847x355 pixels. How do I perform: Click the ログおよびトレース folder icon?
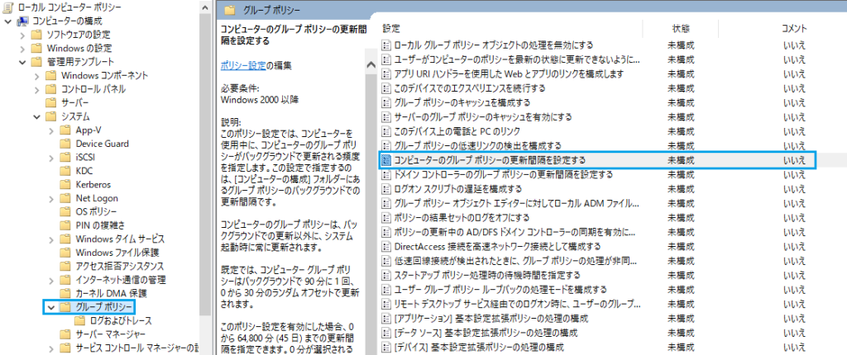pos(80,321)
